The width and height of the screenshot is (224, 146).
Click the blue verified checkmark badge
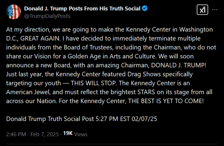[x=144, y=9]
